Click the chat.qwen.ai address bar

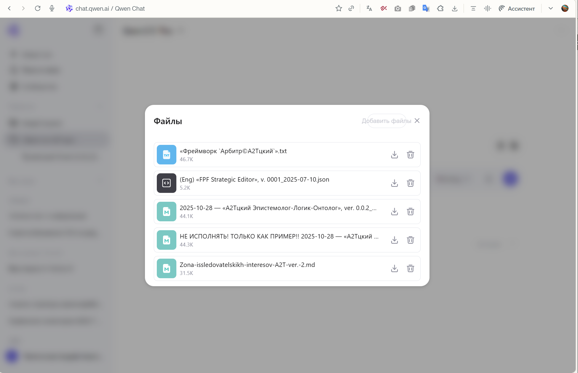pos(110,9)
